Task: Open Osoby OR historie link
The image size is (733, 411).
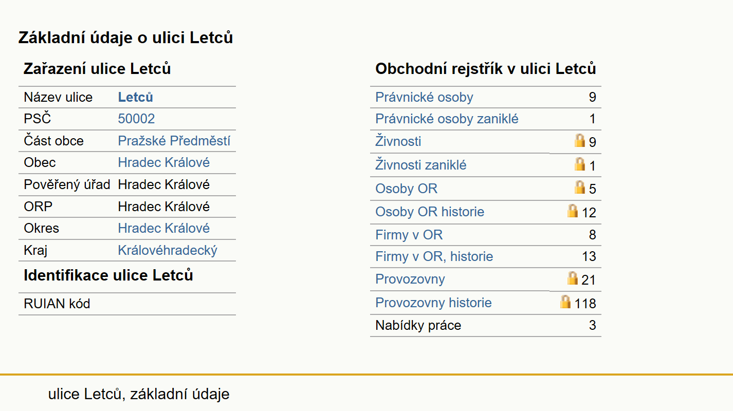Action: click(430, 212)
